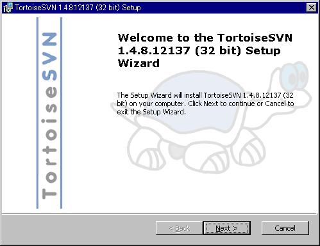
Task: Click the grayed-out Back button
Action: [179, 228]
